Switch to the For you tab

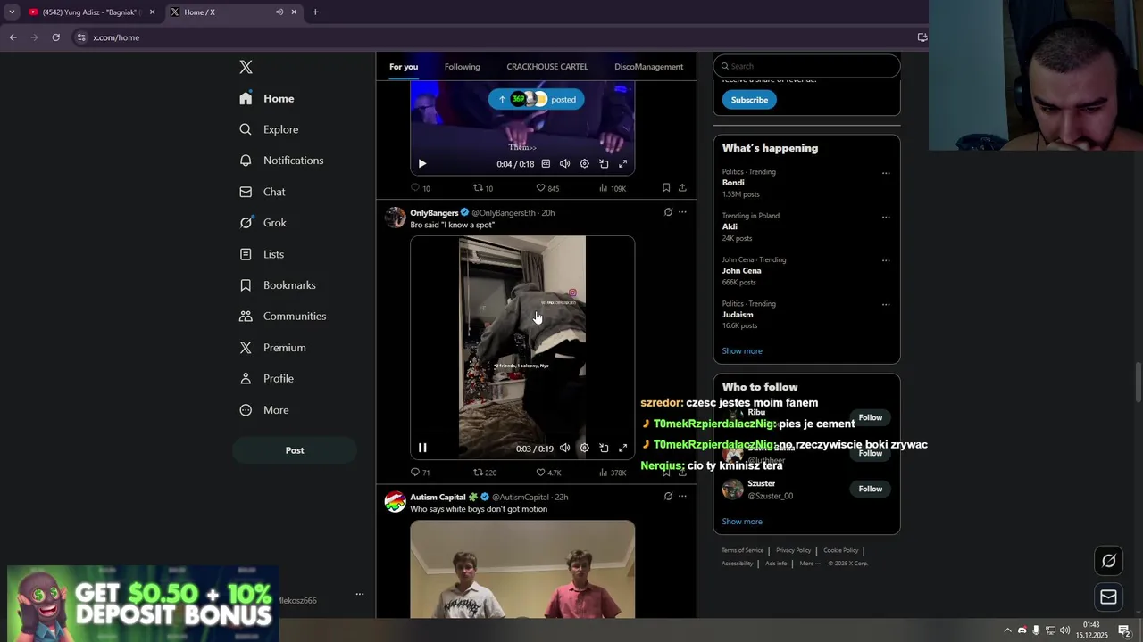[x=404, y=67]
